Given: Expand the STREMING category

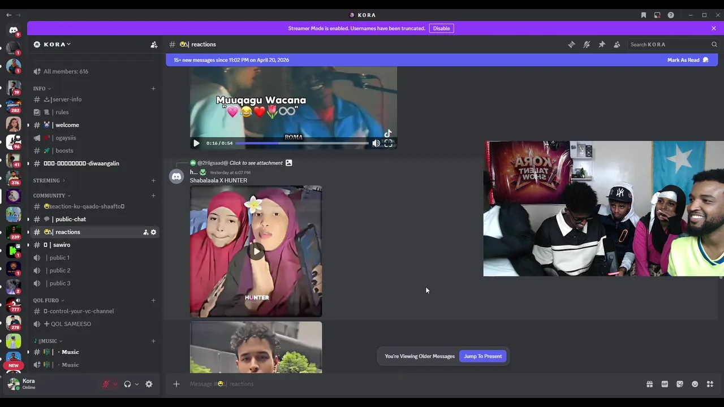Looking at the screenshot, I should click(49, 180).
